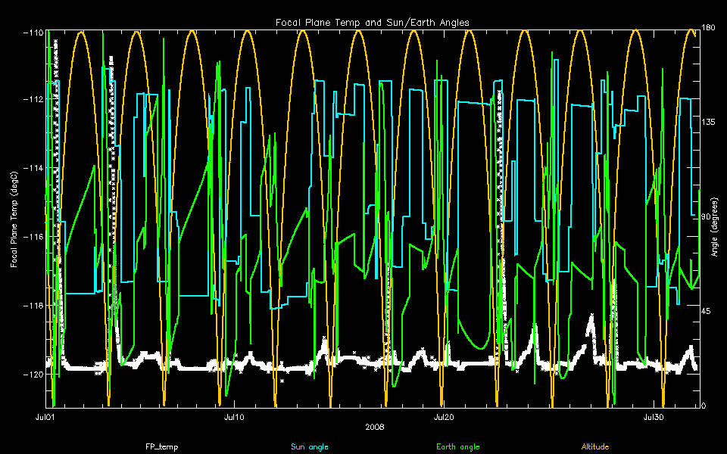The image size is (727, 454).
Task: Click the chart title 'Focal Plane Temp and Sun/Earth Angles'
Action: coord(373,22)
